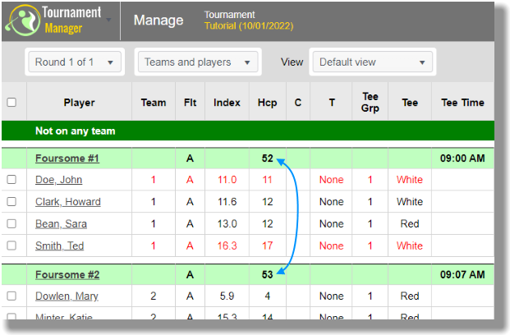The width and height of the screenshot is (510, 335).
Task: Check the box for Dowlen, Mary
Action: 11,296
